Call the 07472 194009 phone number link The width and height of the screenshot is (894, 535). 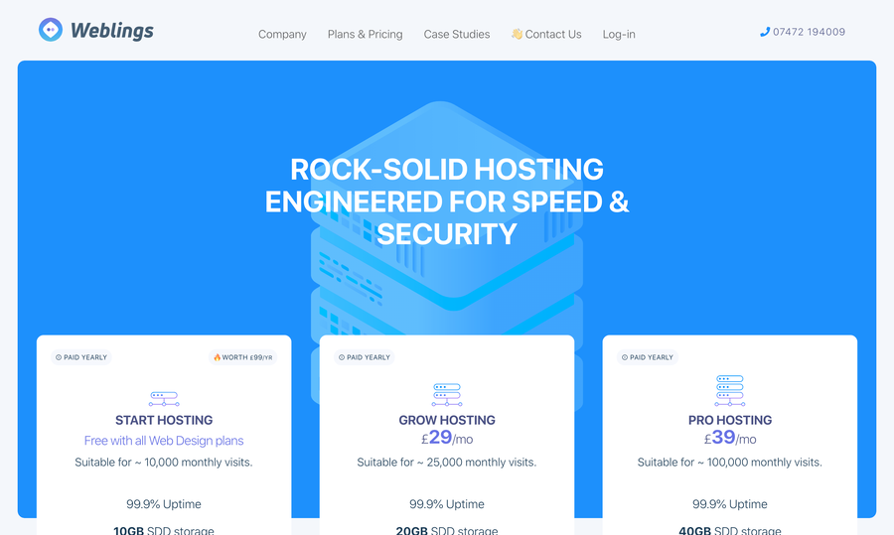coord(809,32)
